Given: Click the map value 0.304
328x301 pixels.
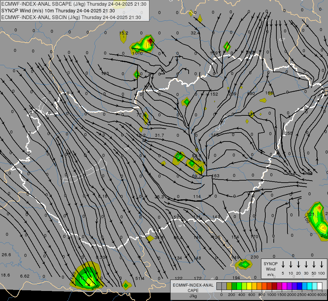Looking at the screenshot, I should 102,257.
